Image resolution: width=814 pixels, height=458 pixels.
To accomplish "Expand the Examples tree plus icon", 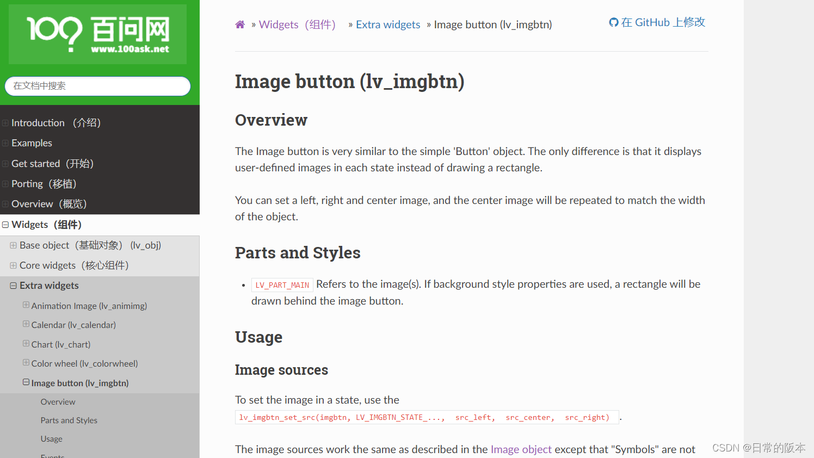I will (x=5, y=143).
